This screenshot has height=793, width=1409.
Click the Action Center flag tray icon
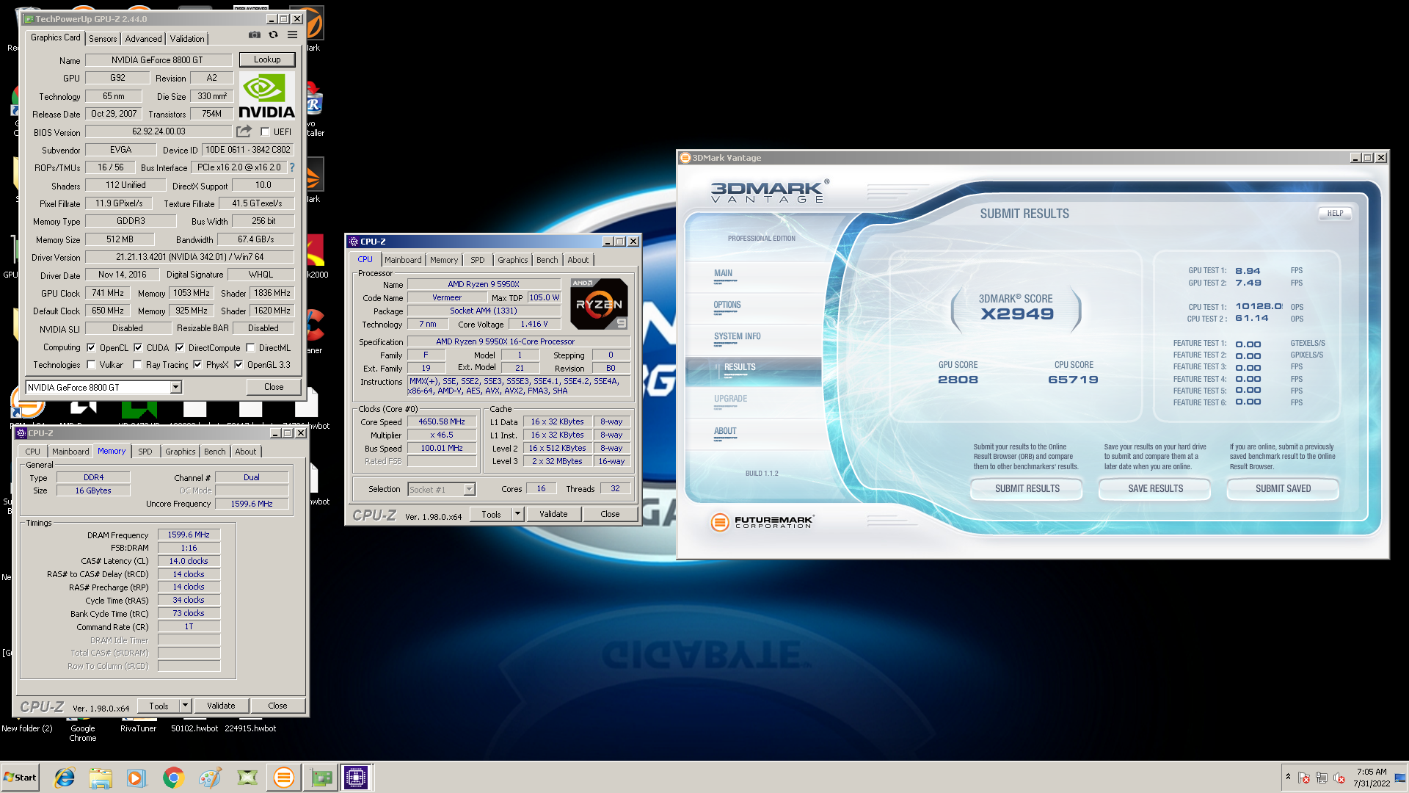click(1304, 778)
